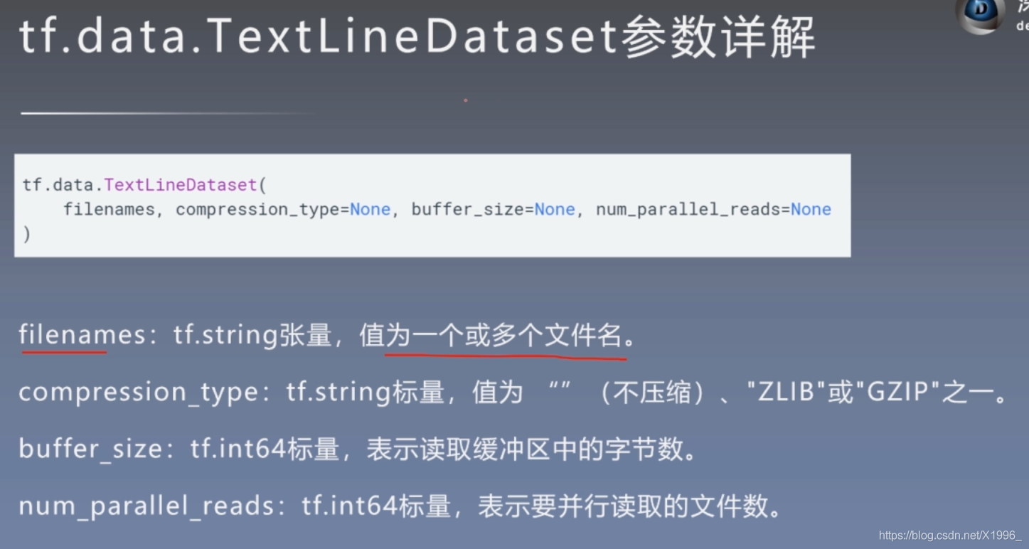Viewport: 1029px width, 549px height.
Task: Click the slide title "tf.data.TextLineDataset参数详解"
Action: [x=417, y=38]
